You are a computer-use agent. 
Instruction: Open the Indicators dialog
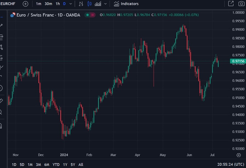coord(126,4)
